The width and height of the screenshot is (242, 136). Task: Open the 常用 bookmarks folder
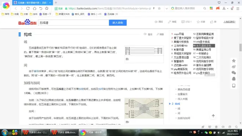pyautogui.click(x=5, y=14)
